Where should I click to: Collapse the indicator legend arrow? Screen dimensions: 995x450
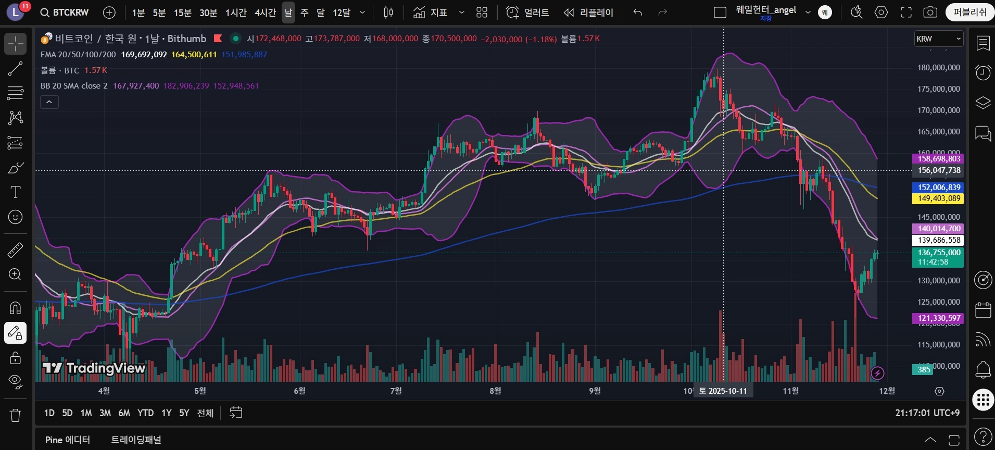tap(49, 102)
